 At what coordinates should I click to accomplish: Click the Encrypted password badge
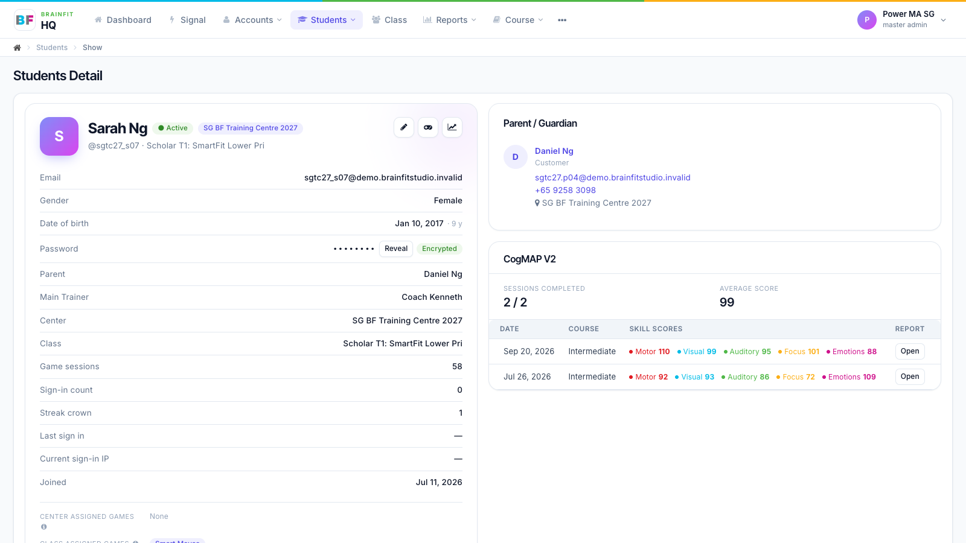click(440, 249)
